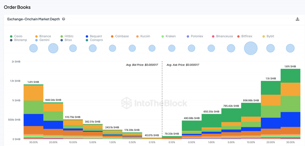Viewport: 305px width, 146px height.
Task: Click the 936.99b SHIB ask bar
Action: 251,121
